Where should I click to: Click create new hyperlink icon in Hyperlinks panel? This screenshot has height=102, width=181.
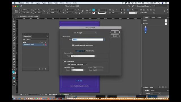pyautogui.click(x=42, y=69)
